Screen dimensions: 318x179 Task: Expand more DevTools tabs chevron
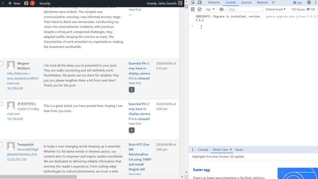273,2
